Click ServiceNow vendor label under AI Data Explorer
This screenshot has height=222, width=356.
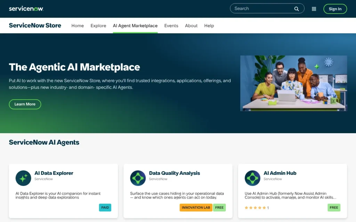click(x=43, y=179)
